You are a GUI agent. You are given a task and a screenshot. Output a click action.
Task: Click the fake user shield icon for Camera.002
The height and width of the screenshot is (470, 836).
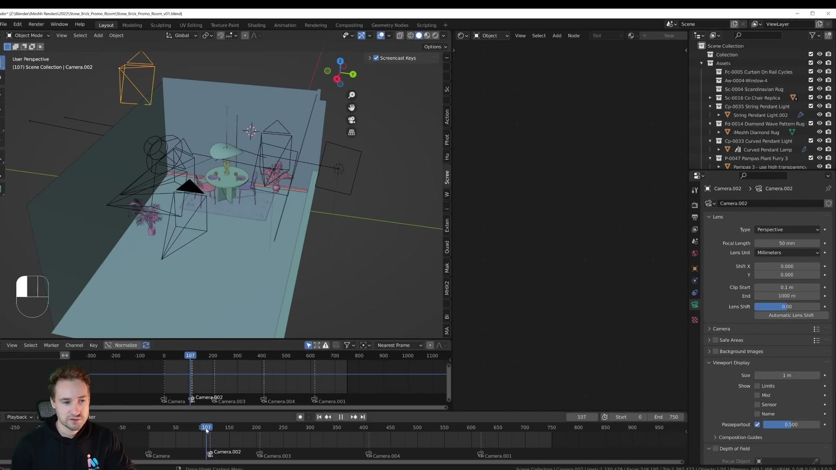(828, 203)
